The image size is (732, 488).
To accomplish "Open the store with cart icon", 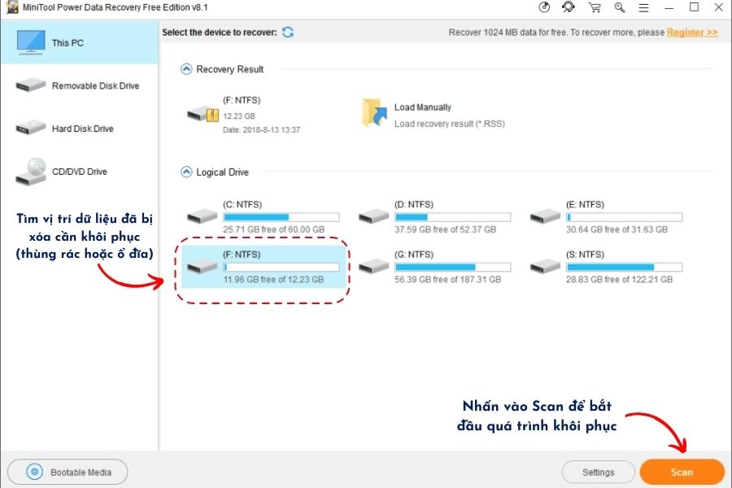I will pyautogui.click(x=595, y=8).
